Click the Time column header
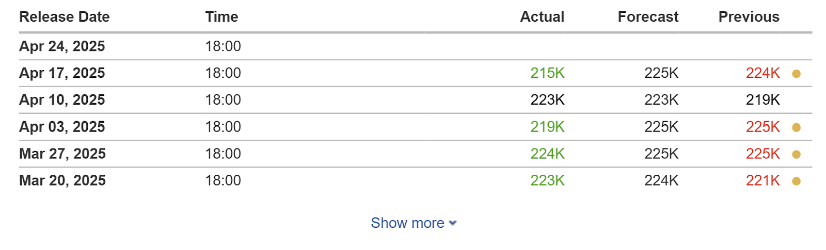The height and width of the screenshot is (250, 826). [x=221, y=17]
